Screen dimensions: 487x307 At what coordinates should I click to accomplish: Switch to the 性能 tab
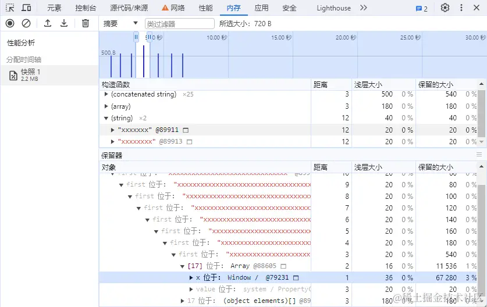point(205,8)
